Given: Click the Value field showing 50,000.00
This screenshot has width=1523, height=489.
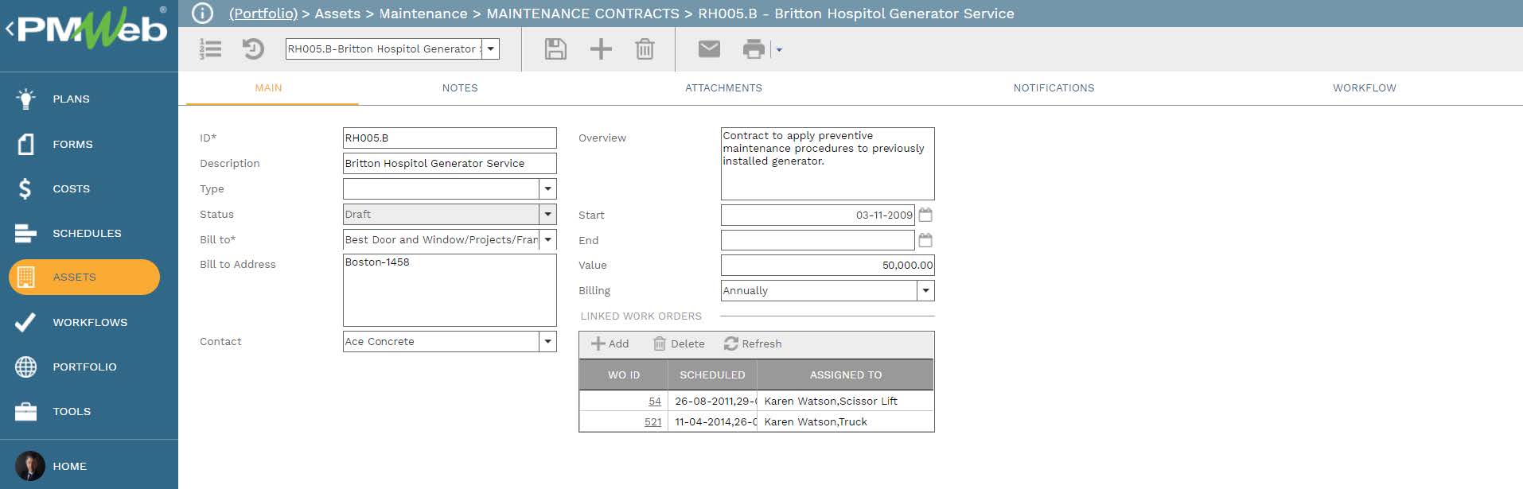Looking at the screenshot, I should pyautogui.click(x=828, y=266).
